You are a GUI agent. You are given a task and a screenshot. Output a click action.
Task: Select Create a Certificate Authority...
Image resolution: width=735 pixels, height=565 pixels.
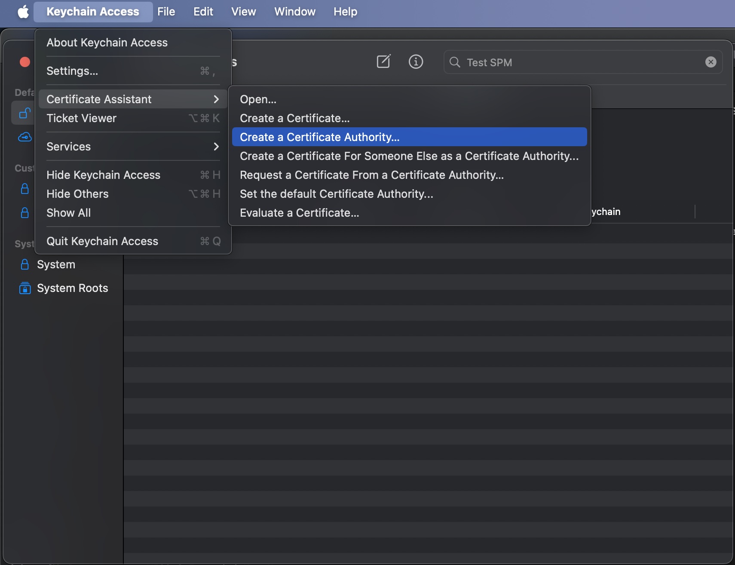point(410,137)
